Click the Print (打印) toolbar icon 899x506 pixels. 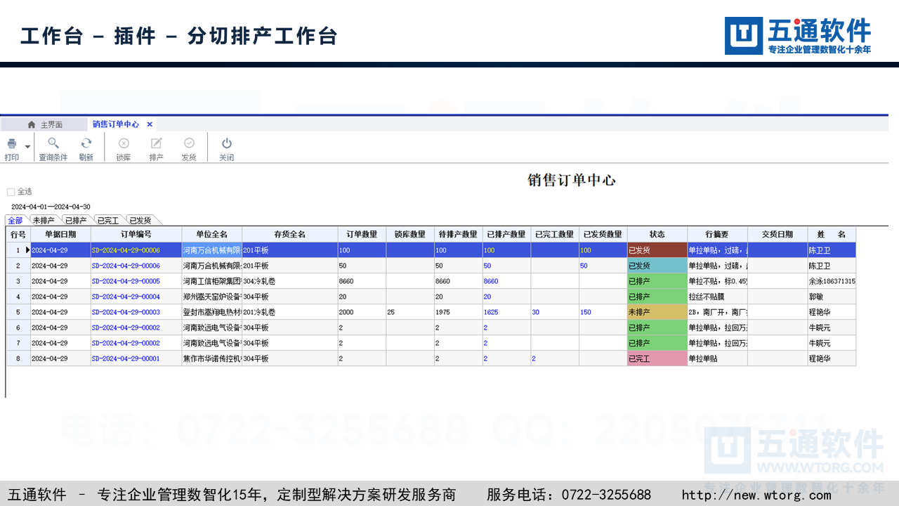12,144
